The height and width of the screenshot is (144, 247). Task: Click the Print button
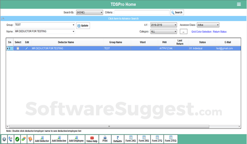(105, 139)
